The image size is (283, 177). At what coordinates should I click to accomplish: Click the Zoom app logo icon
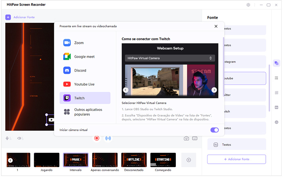pyautogui.click(x=67, y=43)
